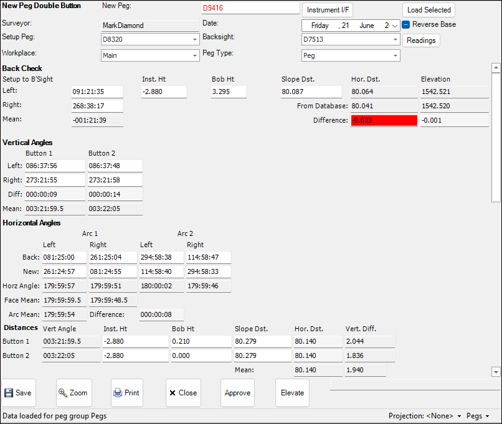Viewport: 502px width, 424px height.
Task: Click the Load Selected button
Action: coord(429,10)
